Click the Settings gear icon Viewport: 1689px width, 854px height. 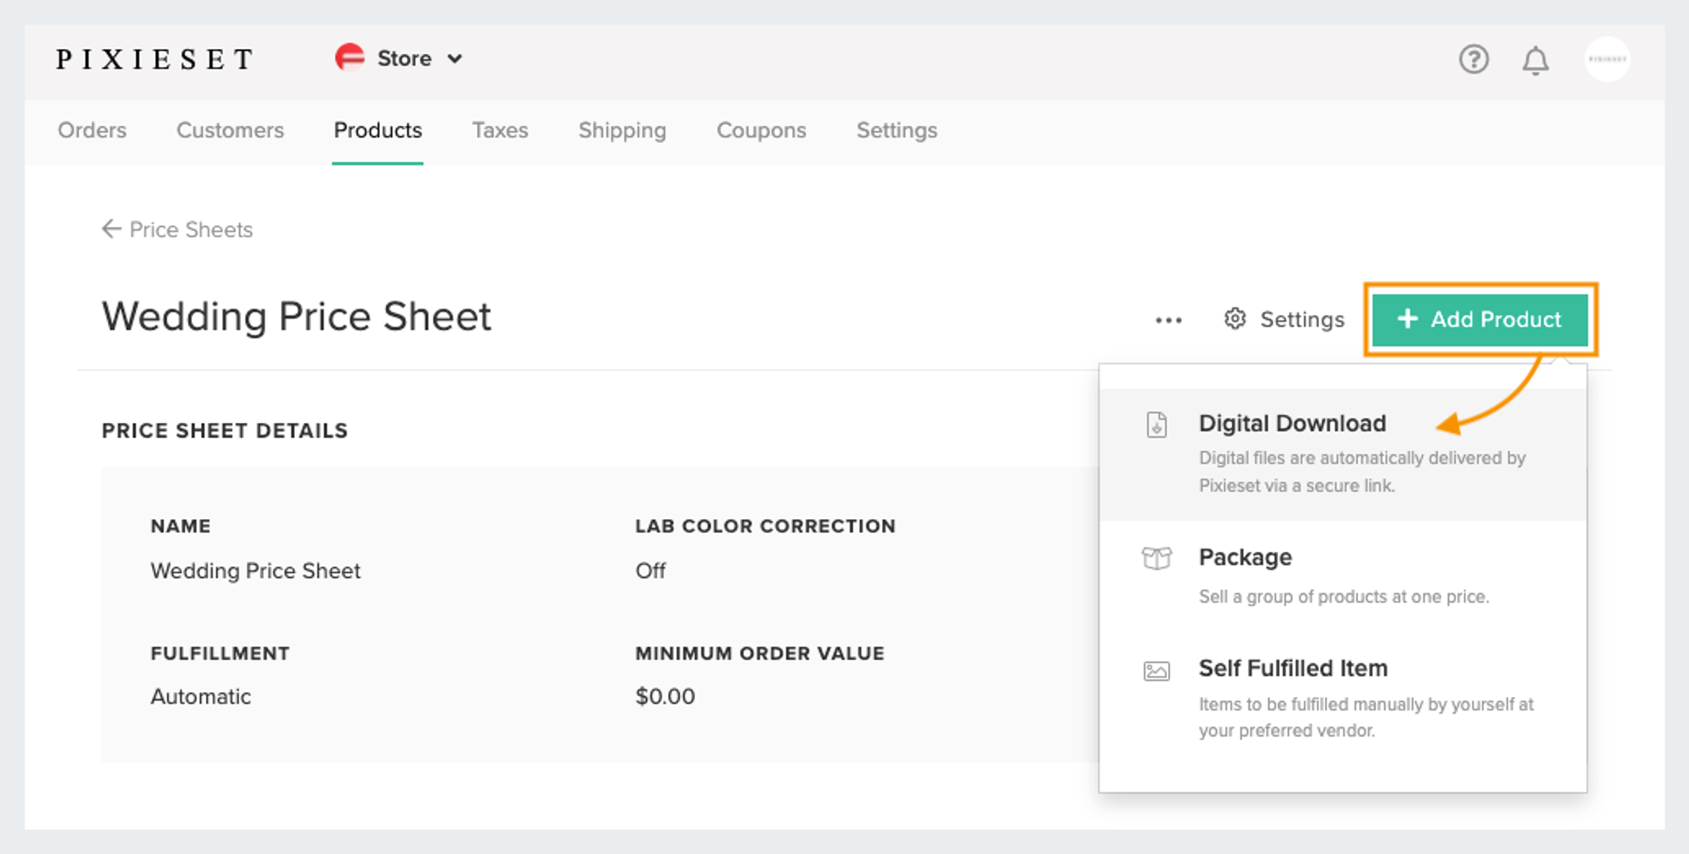tap(1235, 319)
